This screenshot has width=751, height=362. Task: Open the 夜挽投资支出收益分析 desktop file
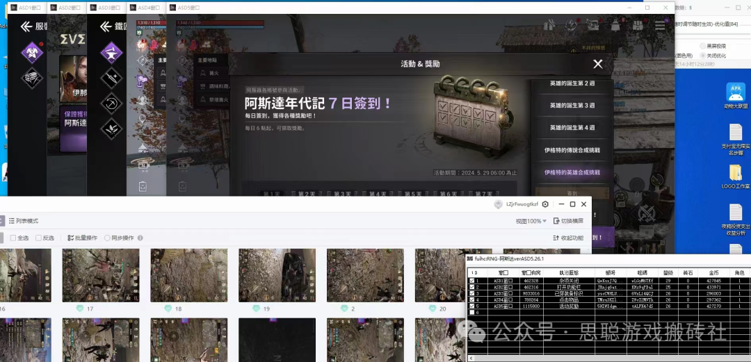[x=736, y=220]
